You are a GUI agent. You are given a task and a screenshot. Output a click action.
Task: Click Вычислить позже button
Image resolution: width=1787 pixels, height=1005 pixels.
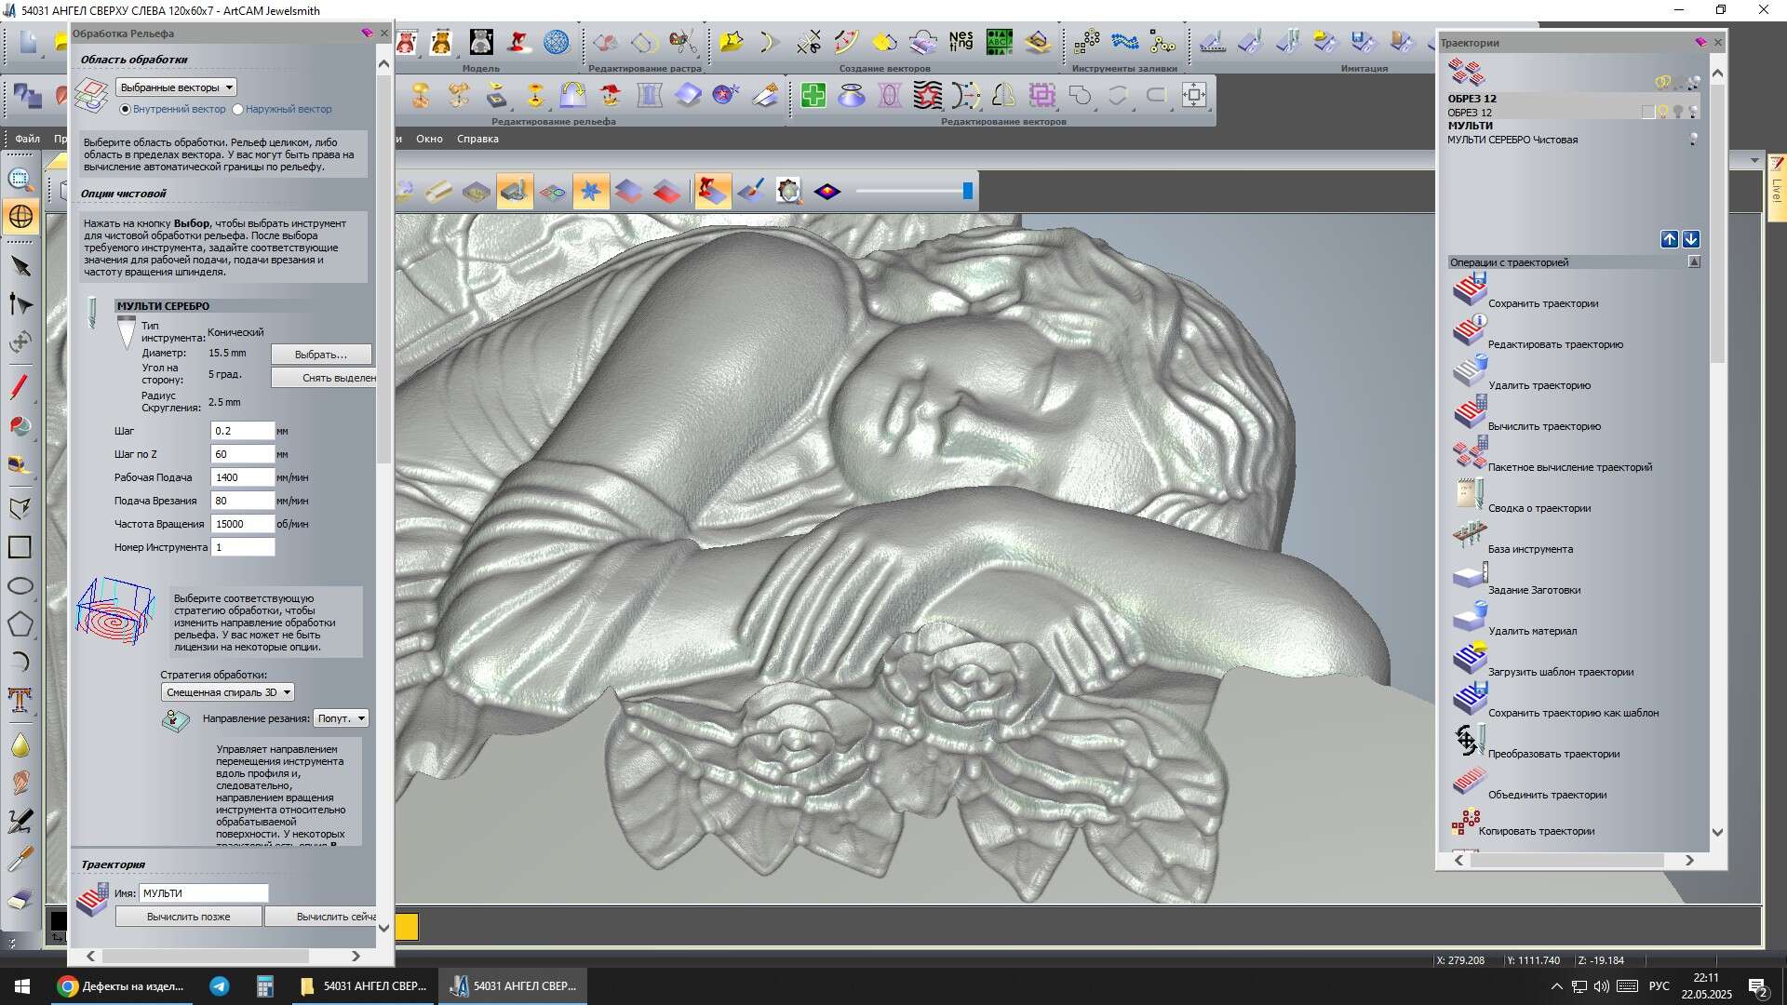pos(189,917)
